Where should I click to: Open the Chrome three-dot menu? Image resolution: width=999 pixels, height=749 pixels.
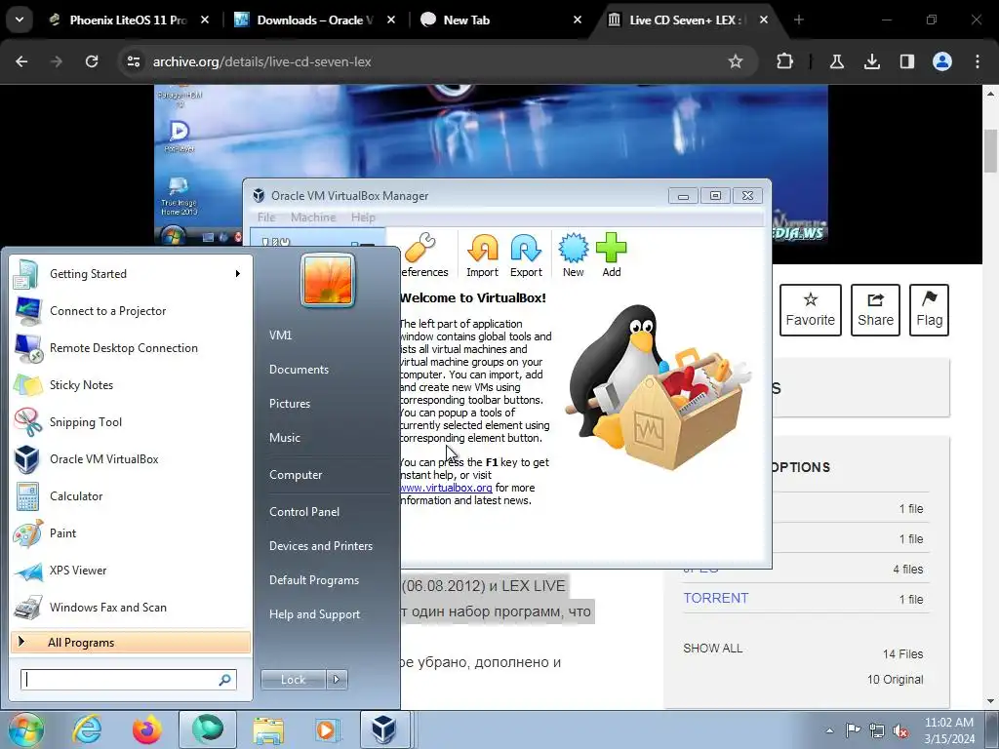978,61
